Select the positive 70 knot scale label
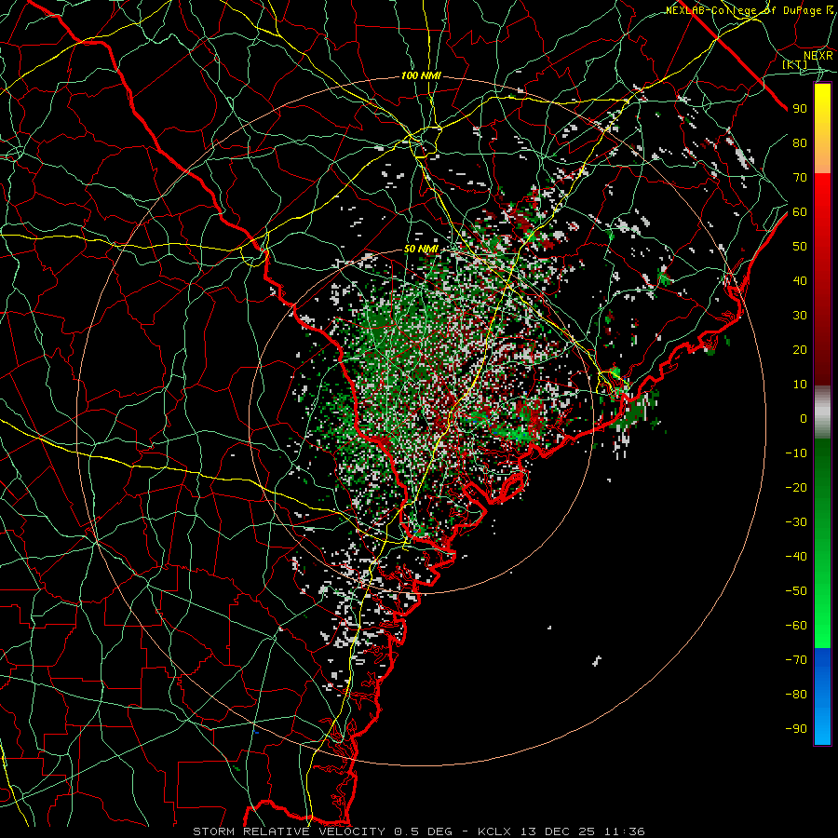 coord(800,178)
